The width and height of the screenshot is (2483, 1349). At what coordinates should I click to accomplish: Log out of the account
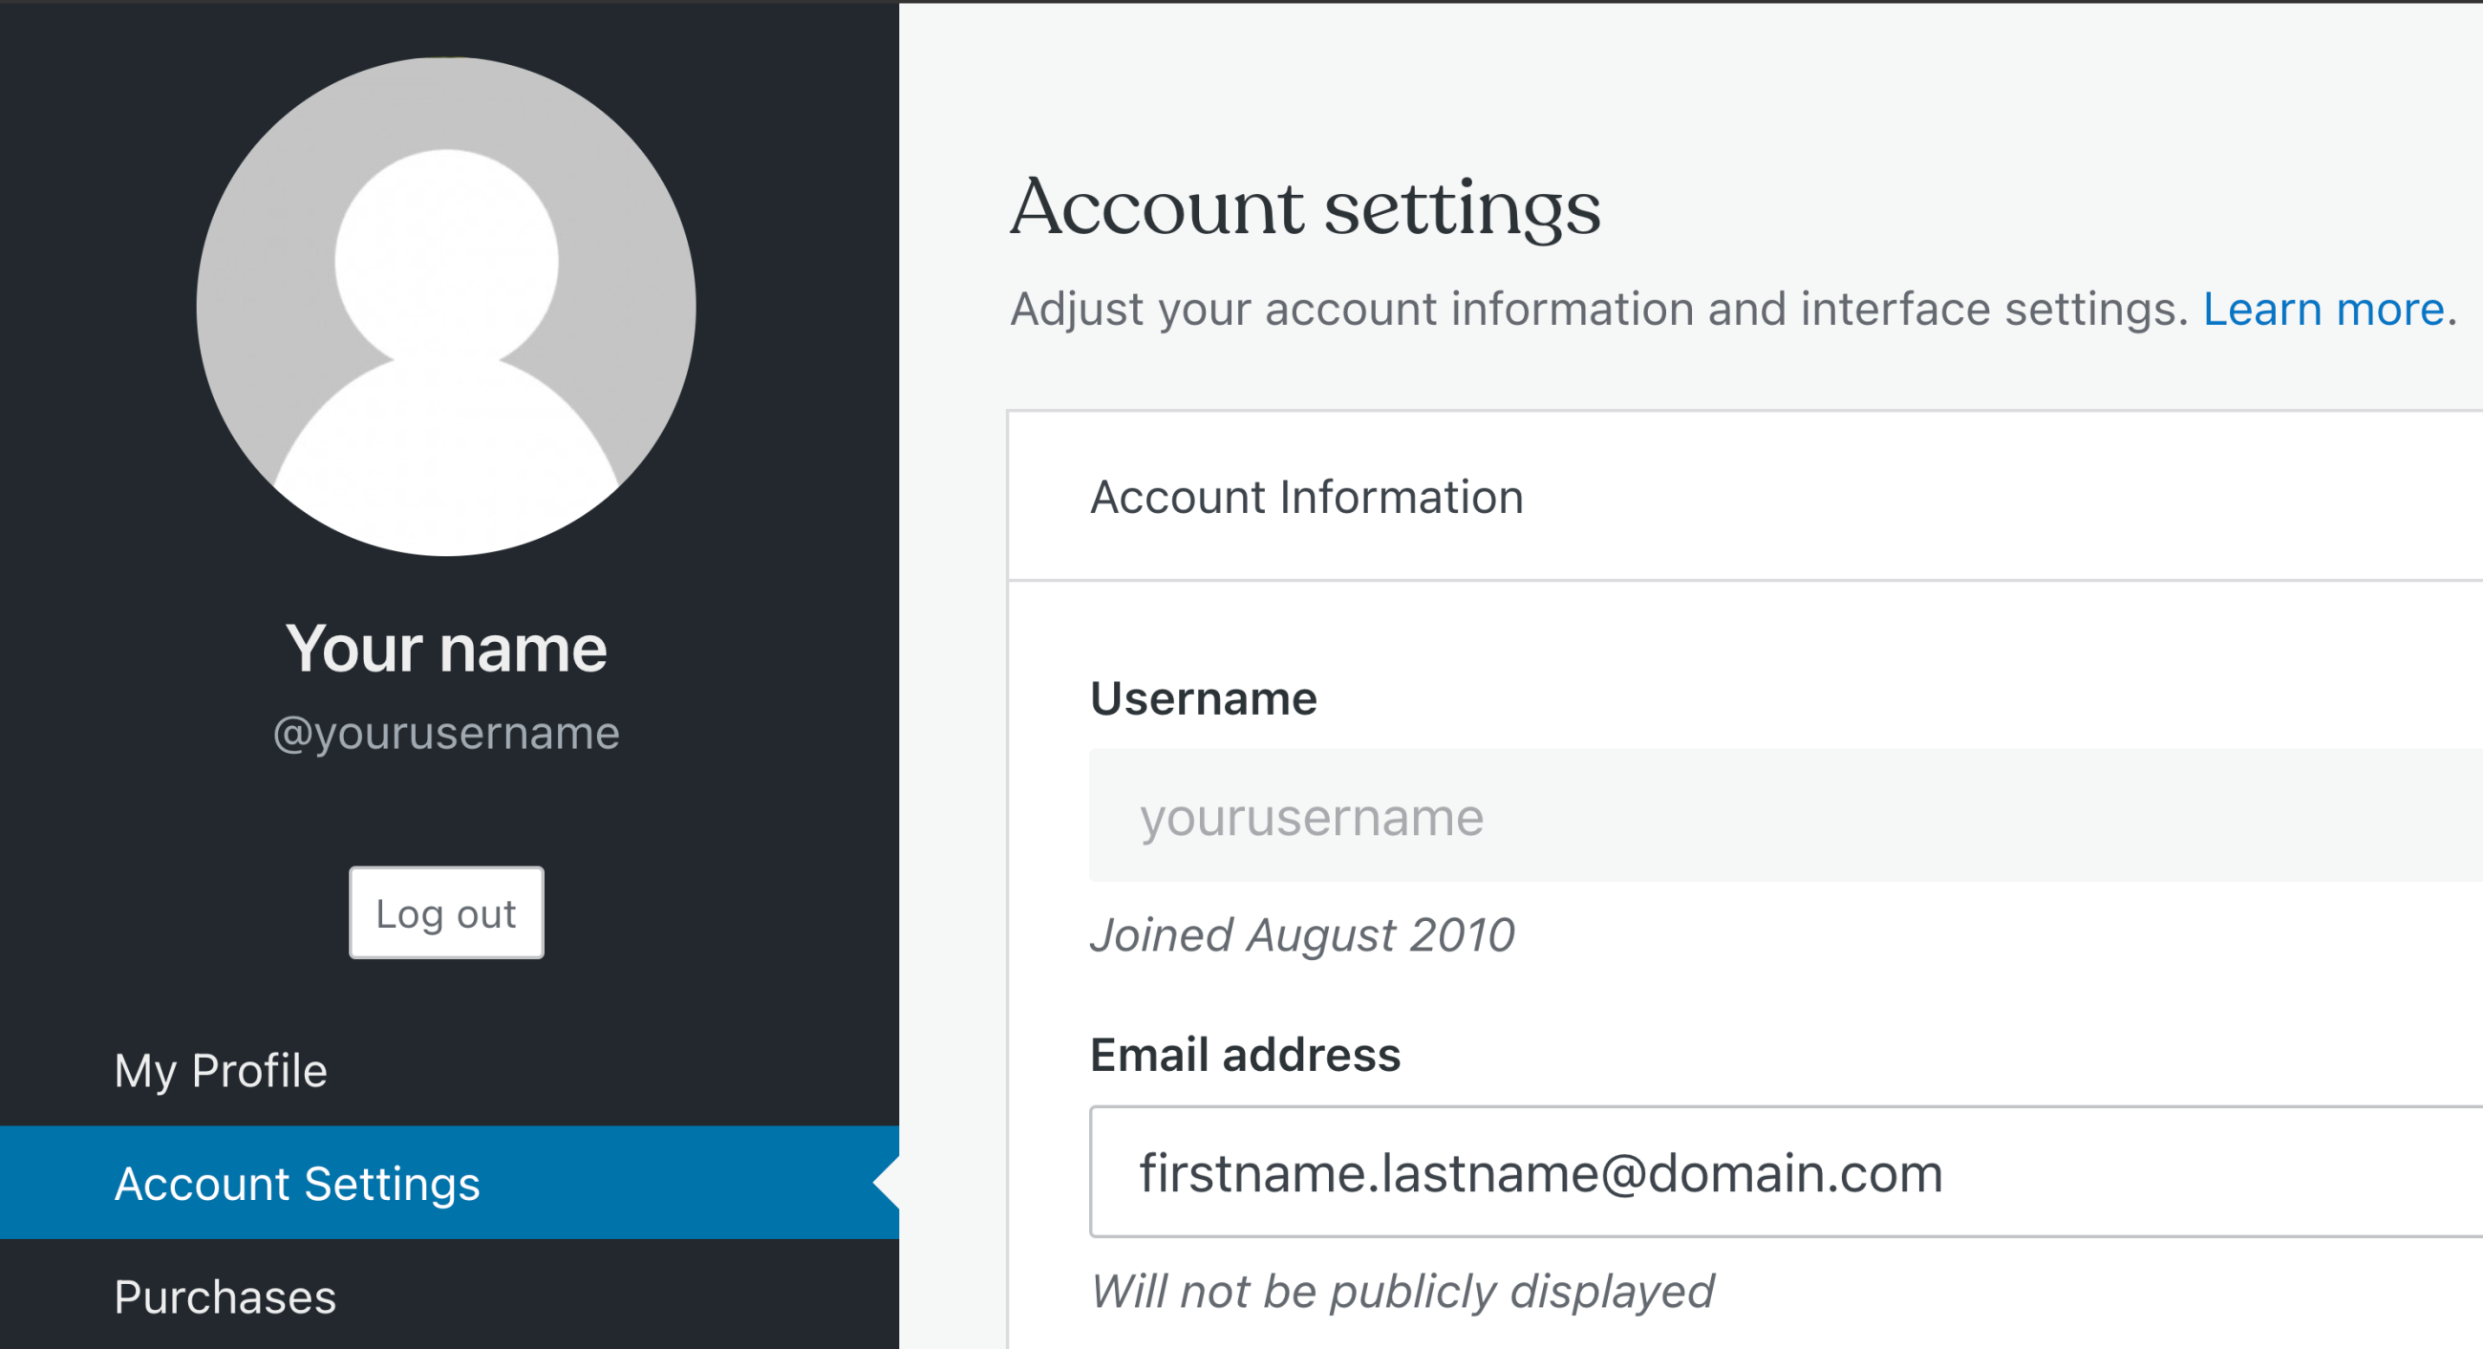coord(445,912)
